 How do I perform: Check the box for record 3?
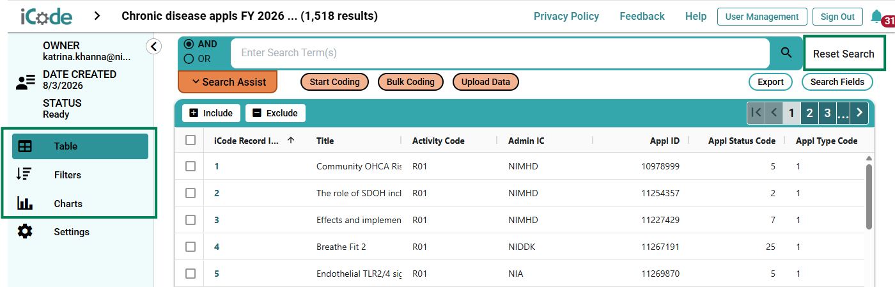[x=191, y=220]
